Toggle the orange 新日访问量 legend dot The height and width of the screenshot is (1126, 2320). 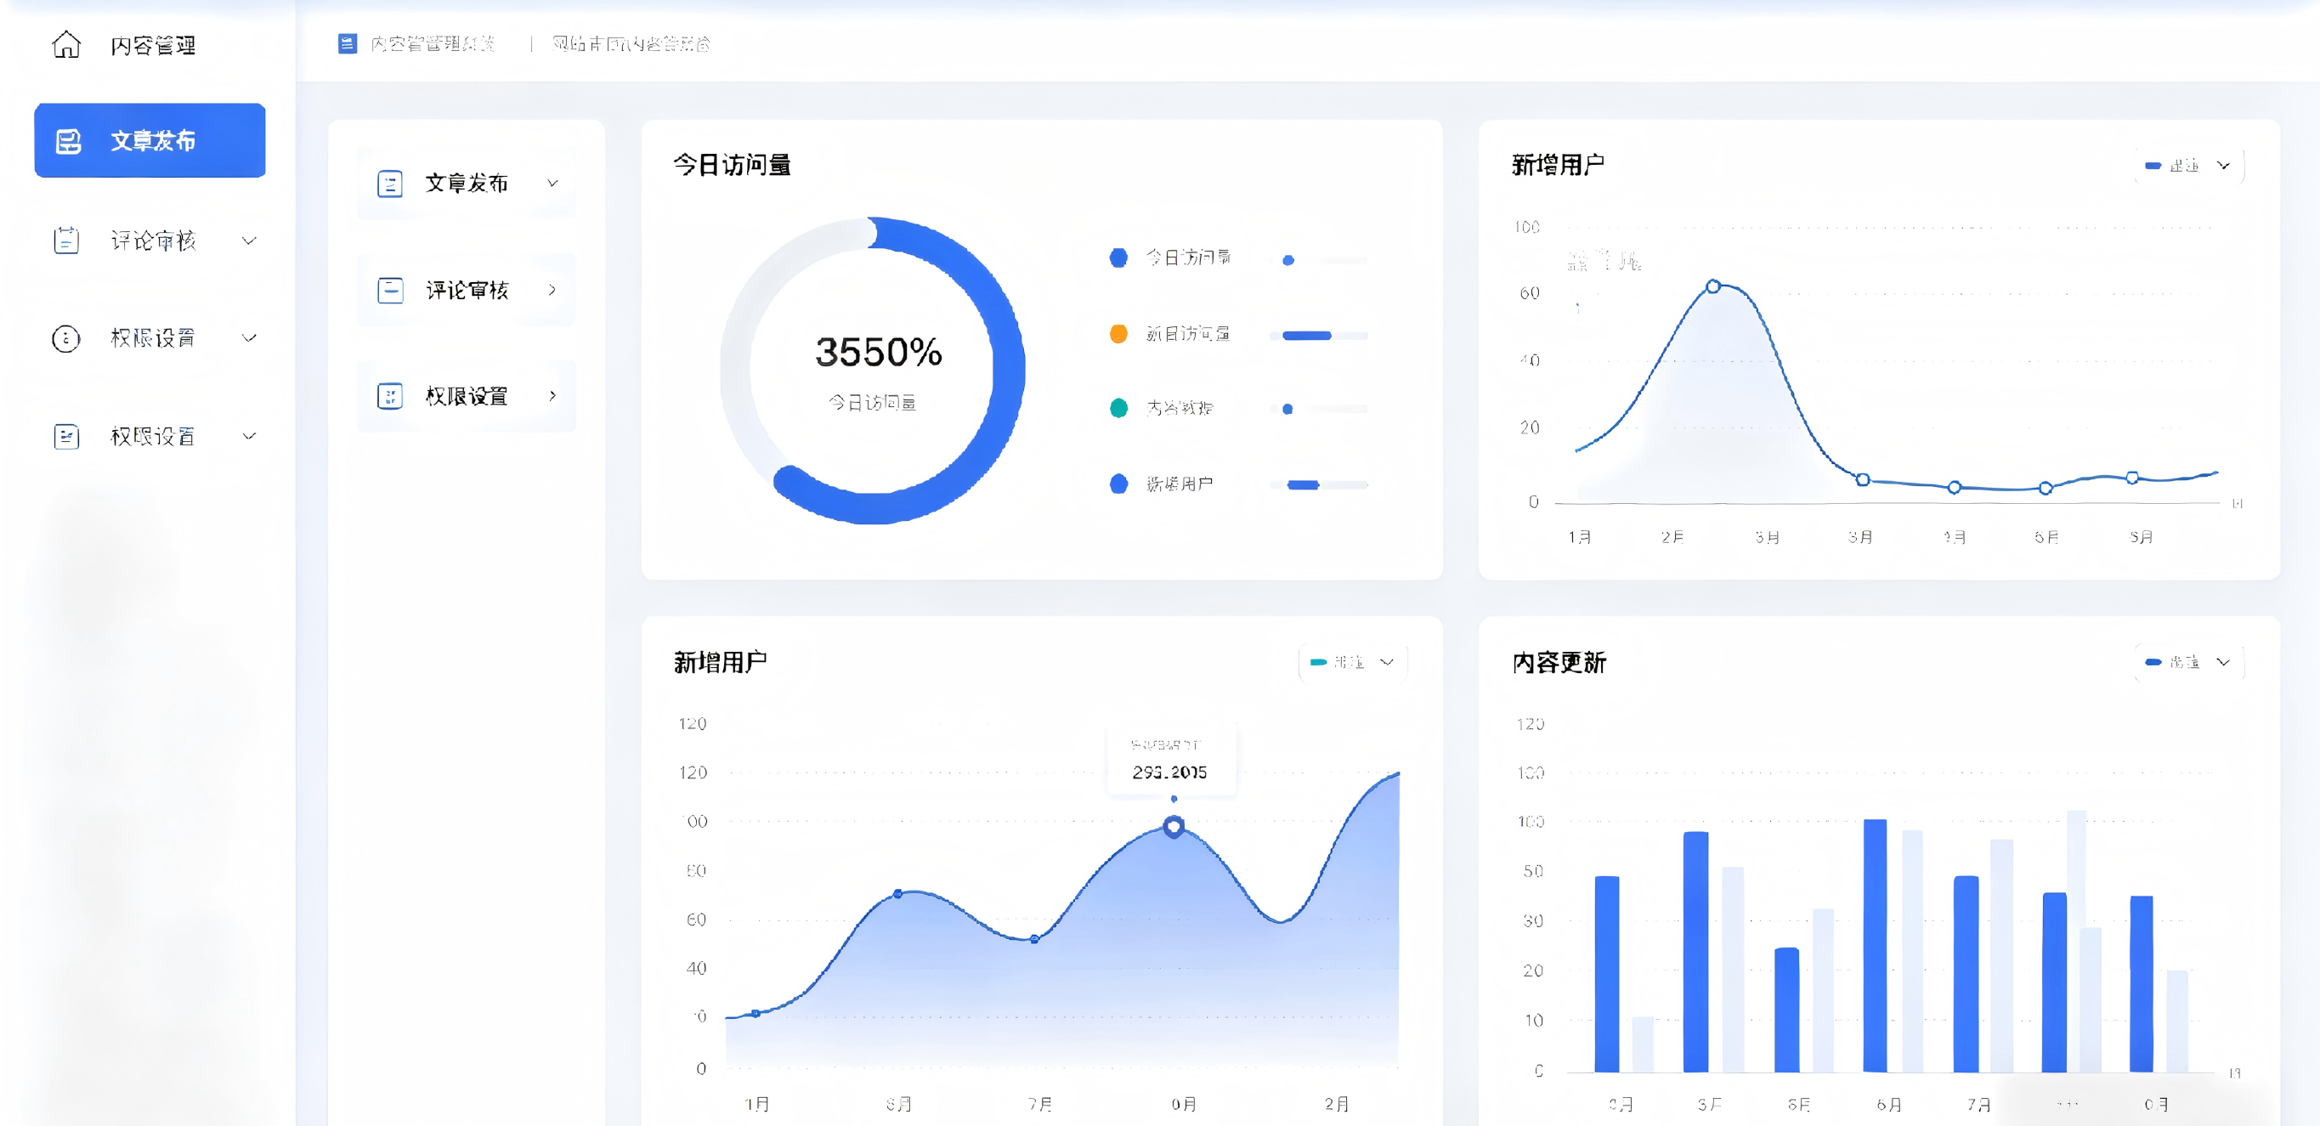click(1118, 334)
